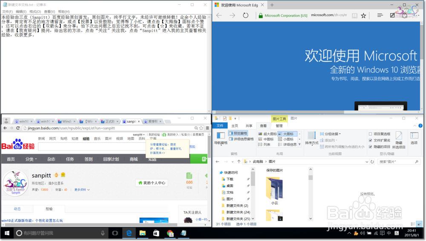Toggle details pane (详细信息窗格)

click(241, 139)
